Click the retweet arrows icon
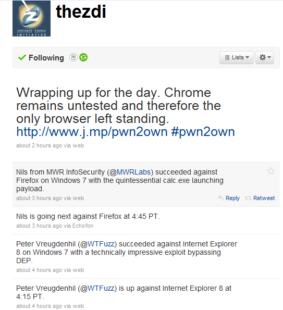 [248, 198]
